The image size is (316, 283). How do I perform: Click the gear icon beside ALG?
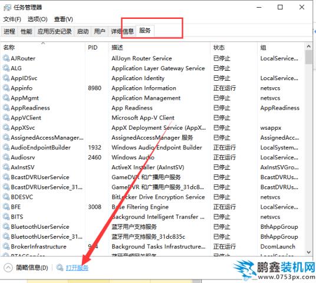[x=6, y=68]
